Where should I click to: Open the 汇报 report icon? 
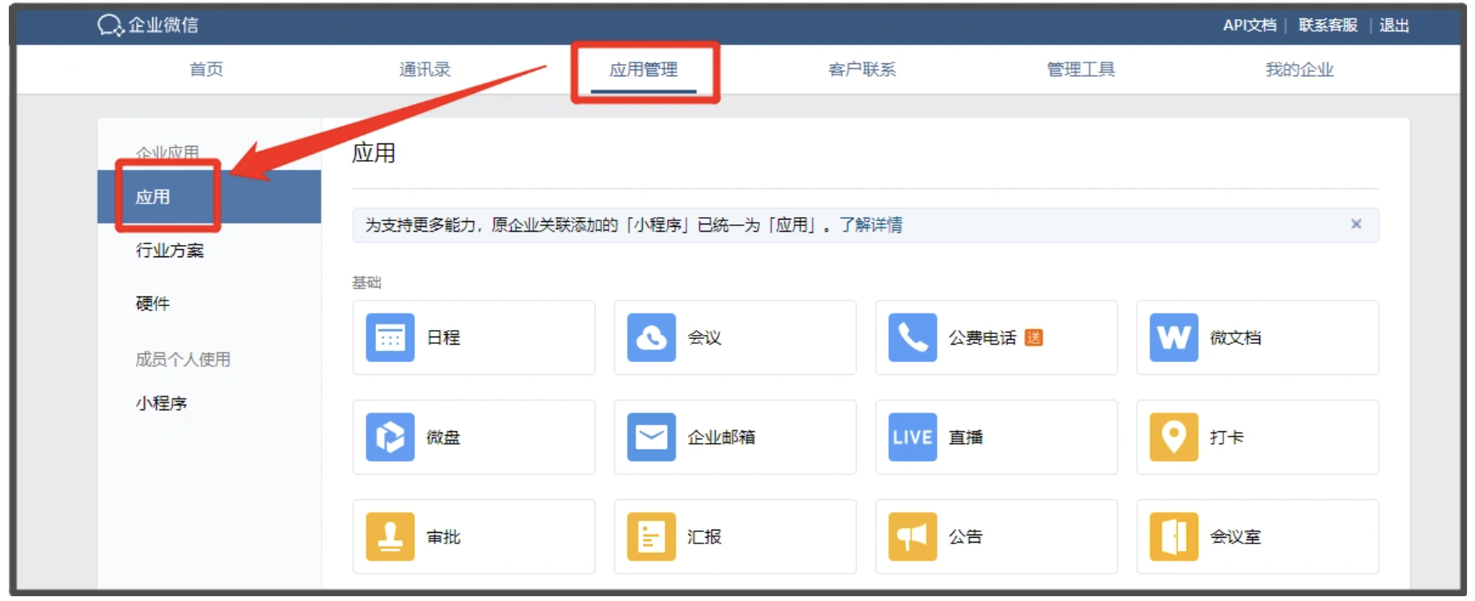651,536
